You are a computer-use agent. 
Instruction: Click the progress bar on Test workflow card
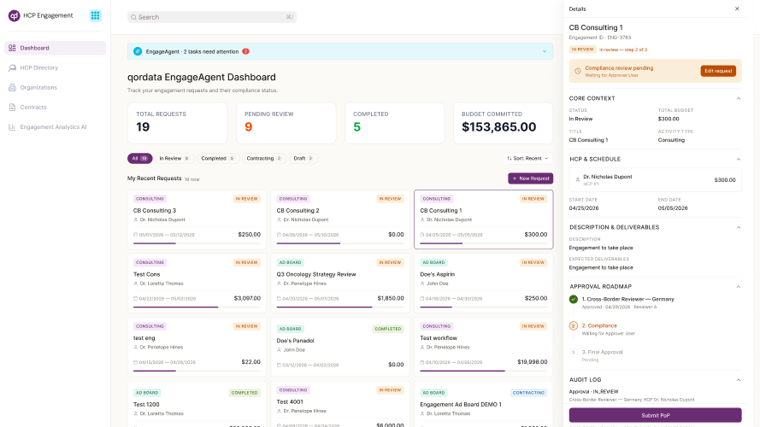(x=483, y=371)
